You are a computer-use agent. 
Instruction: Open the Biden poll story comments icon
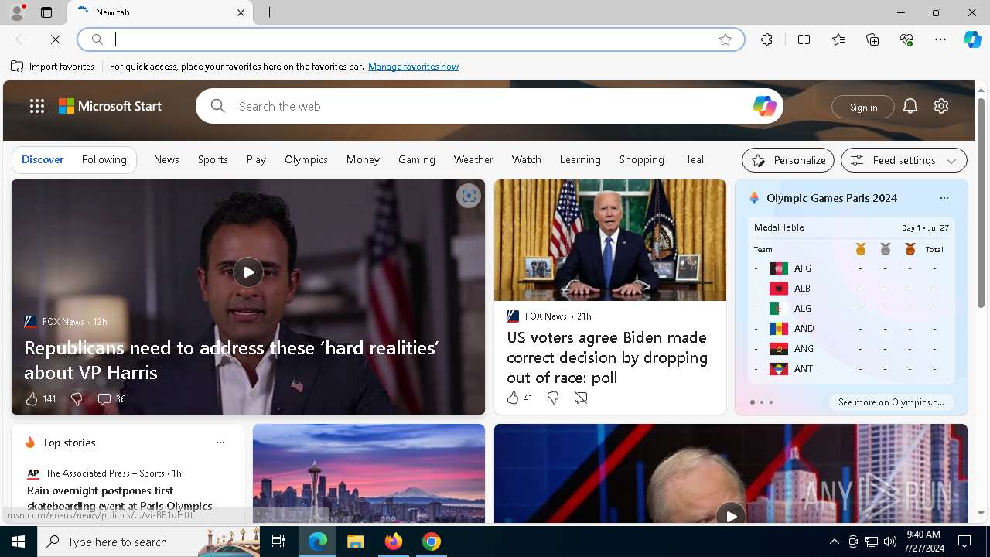[581, 398]
